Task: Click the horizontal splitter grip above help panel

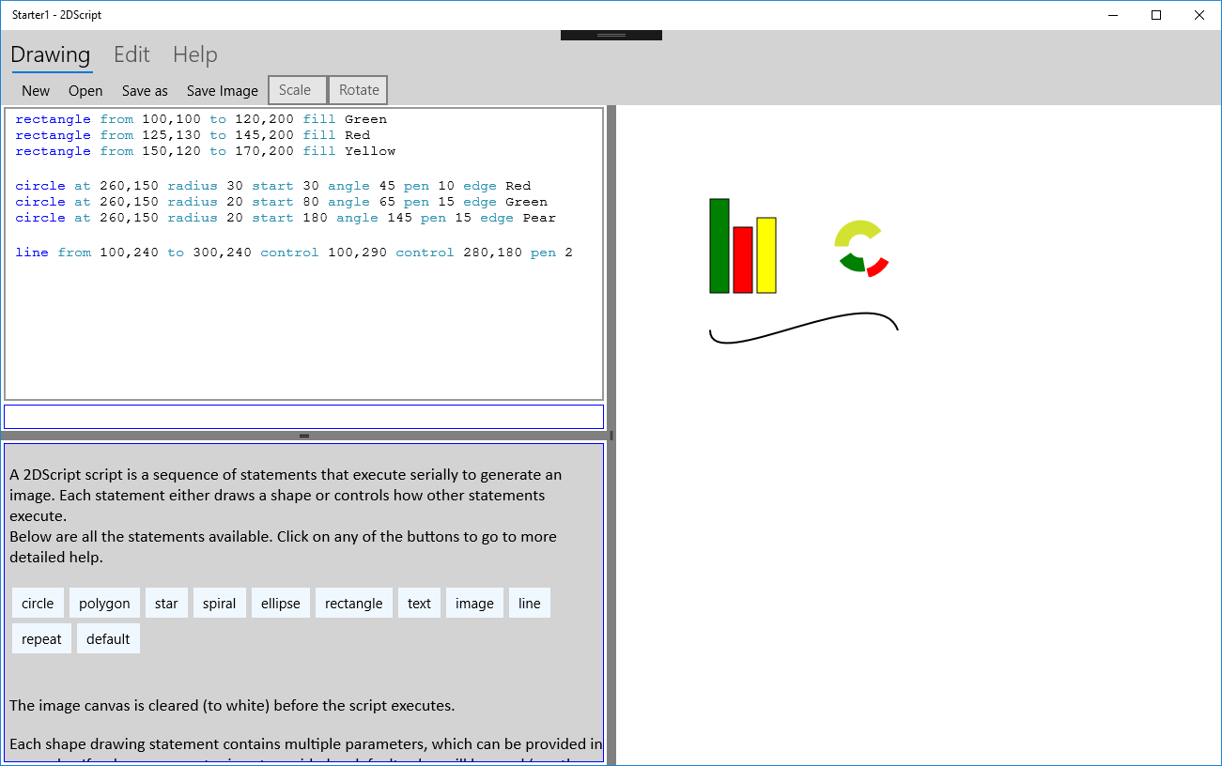Action: point(303,436)
